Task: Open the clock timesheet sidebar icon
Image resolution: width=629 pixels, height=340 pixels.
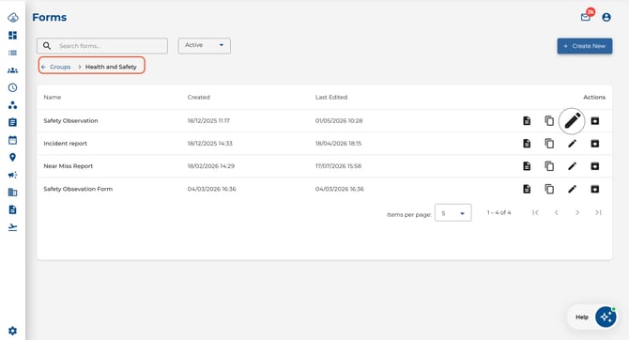Action: 13,87
